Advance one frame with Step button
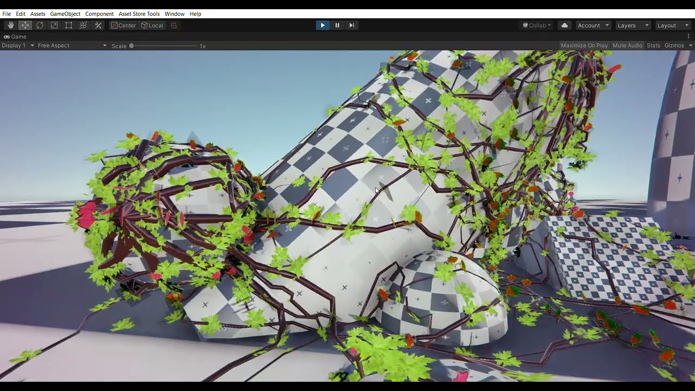Viewport: 695px width, 391px height. tap(352, 26)
